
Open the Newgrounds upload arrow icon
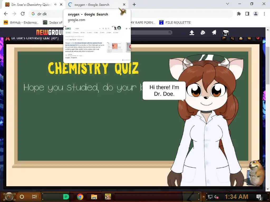pos(192,32)
